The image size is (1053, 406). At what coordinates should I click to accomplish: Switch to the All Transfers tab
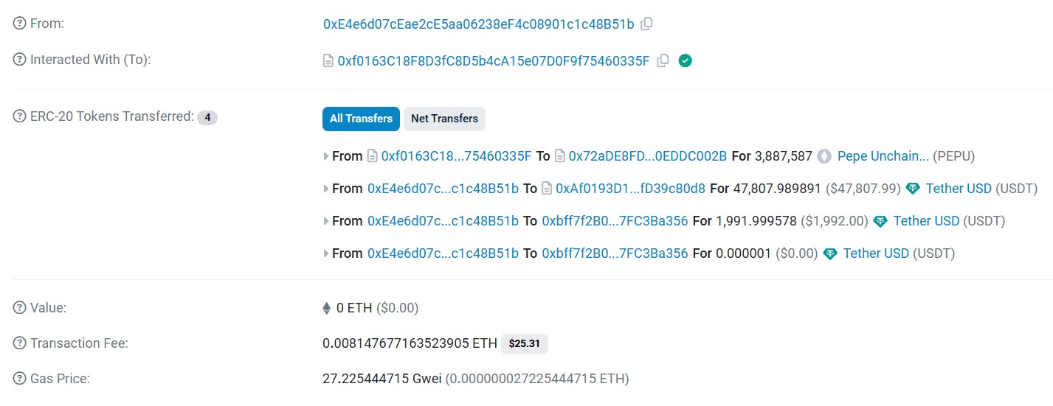click(362, 119)
